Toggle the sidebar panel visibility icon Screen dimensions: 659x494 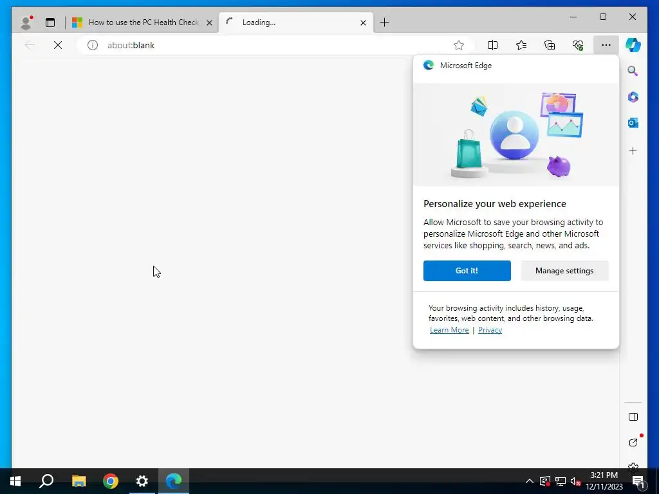(x=633, y=417)
